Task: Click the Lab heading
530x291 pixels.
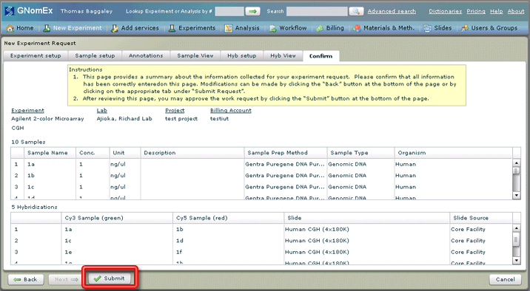Action: (101, 111)
